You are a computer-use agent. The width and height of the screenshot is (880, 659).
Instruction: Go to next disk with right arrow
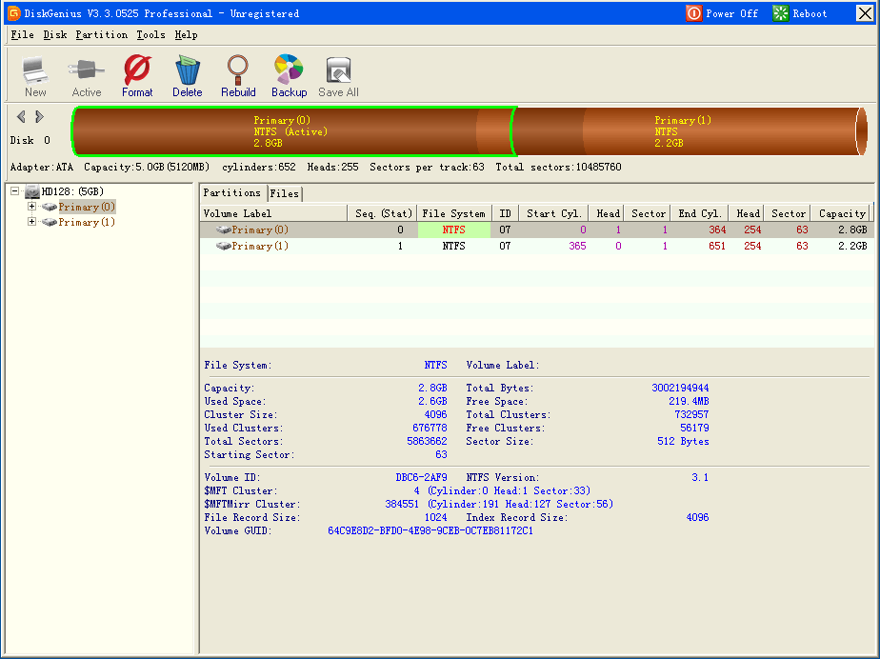(39, 117)
